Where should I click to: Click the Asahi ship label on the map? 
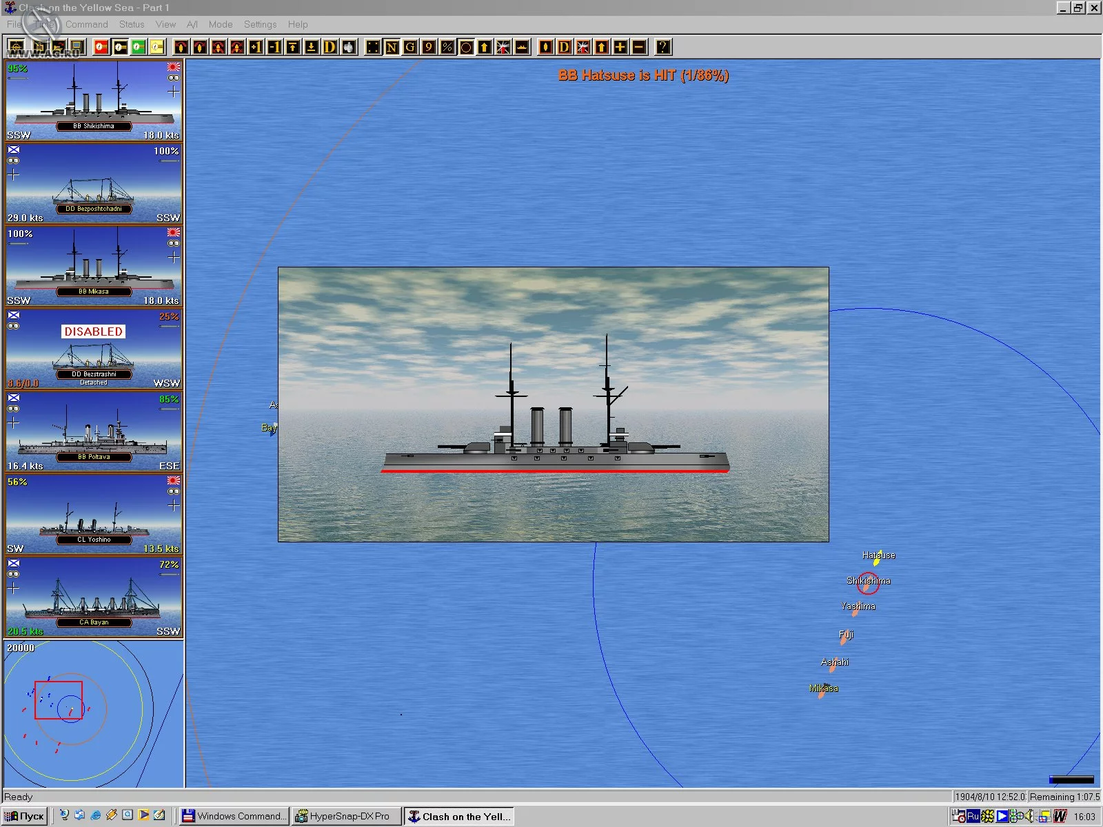tap(835, 662)
